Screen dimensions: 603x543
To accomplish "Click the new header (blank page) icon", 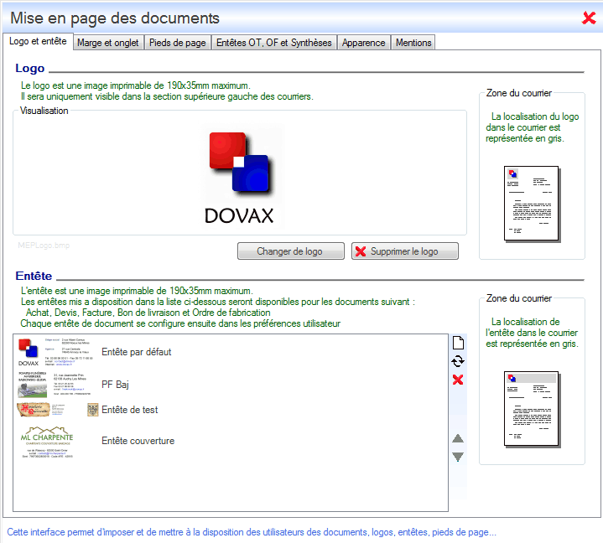I will click(458, 343).
